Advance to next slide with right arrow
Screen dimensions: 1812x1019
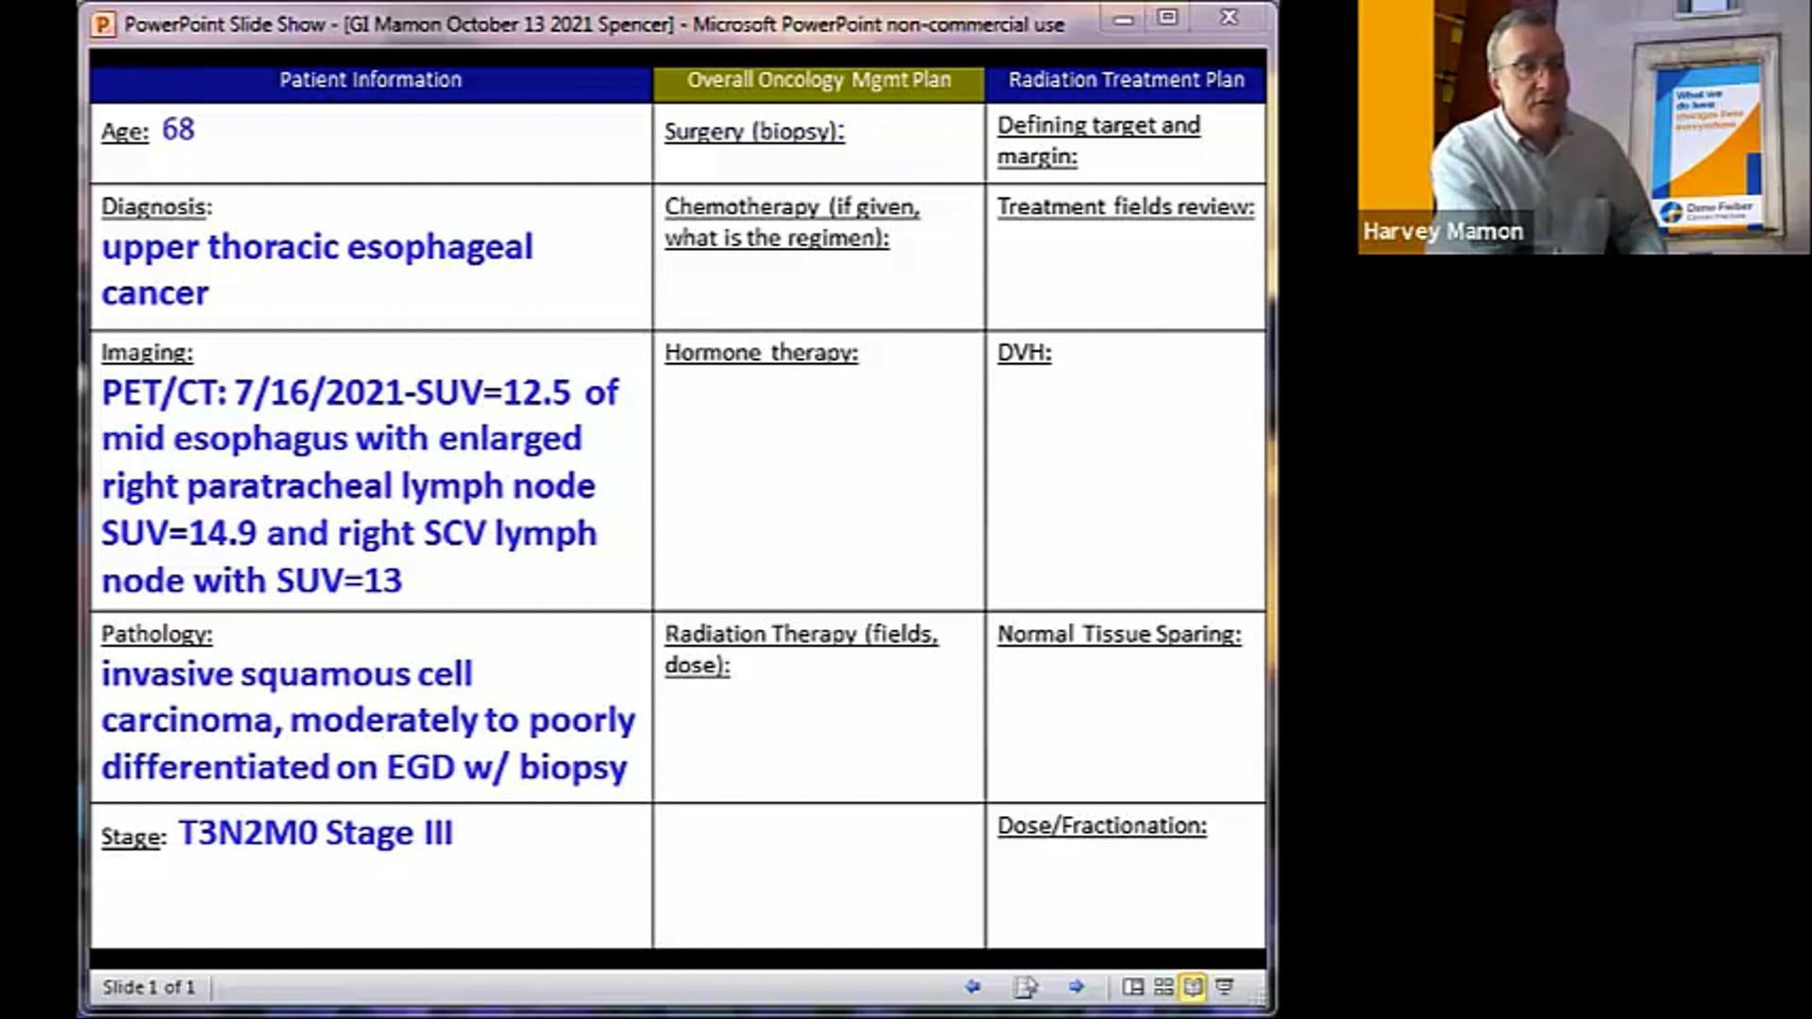pyautogui.click(x=1077, y=987)
